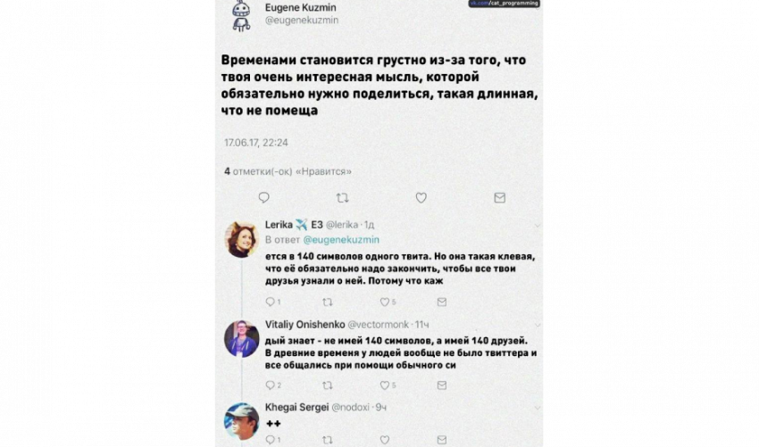Viewport: 759px width, 447px height.
Task: Like Lerika's reply with 5 likes
Action: click(384, 302)
